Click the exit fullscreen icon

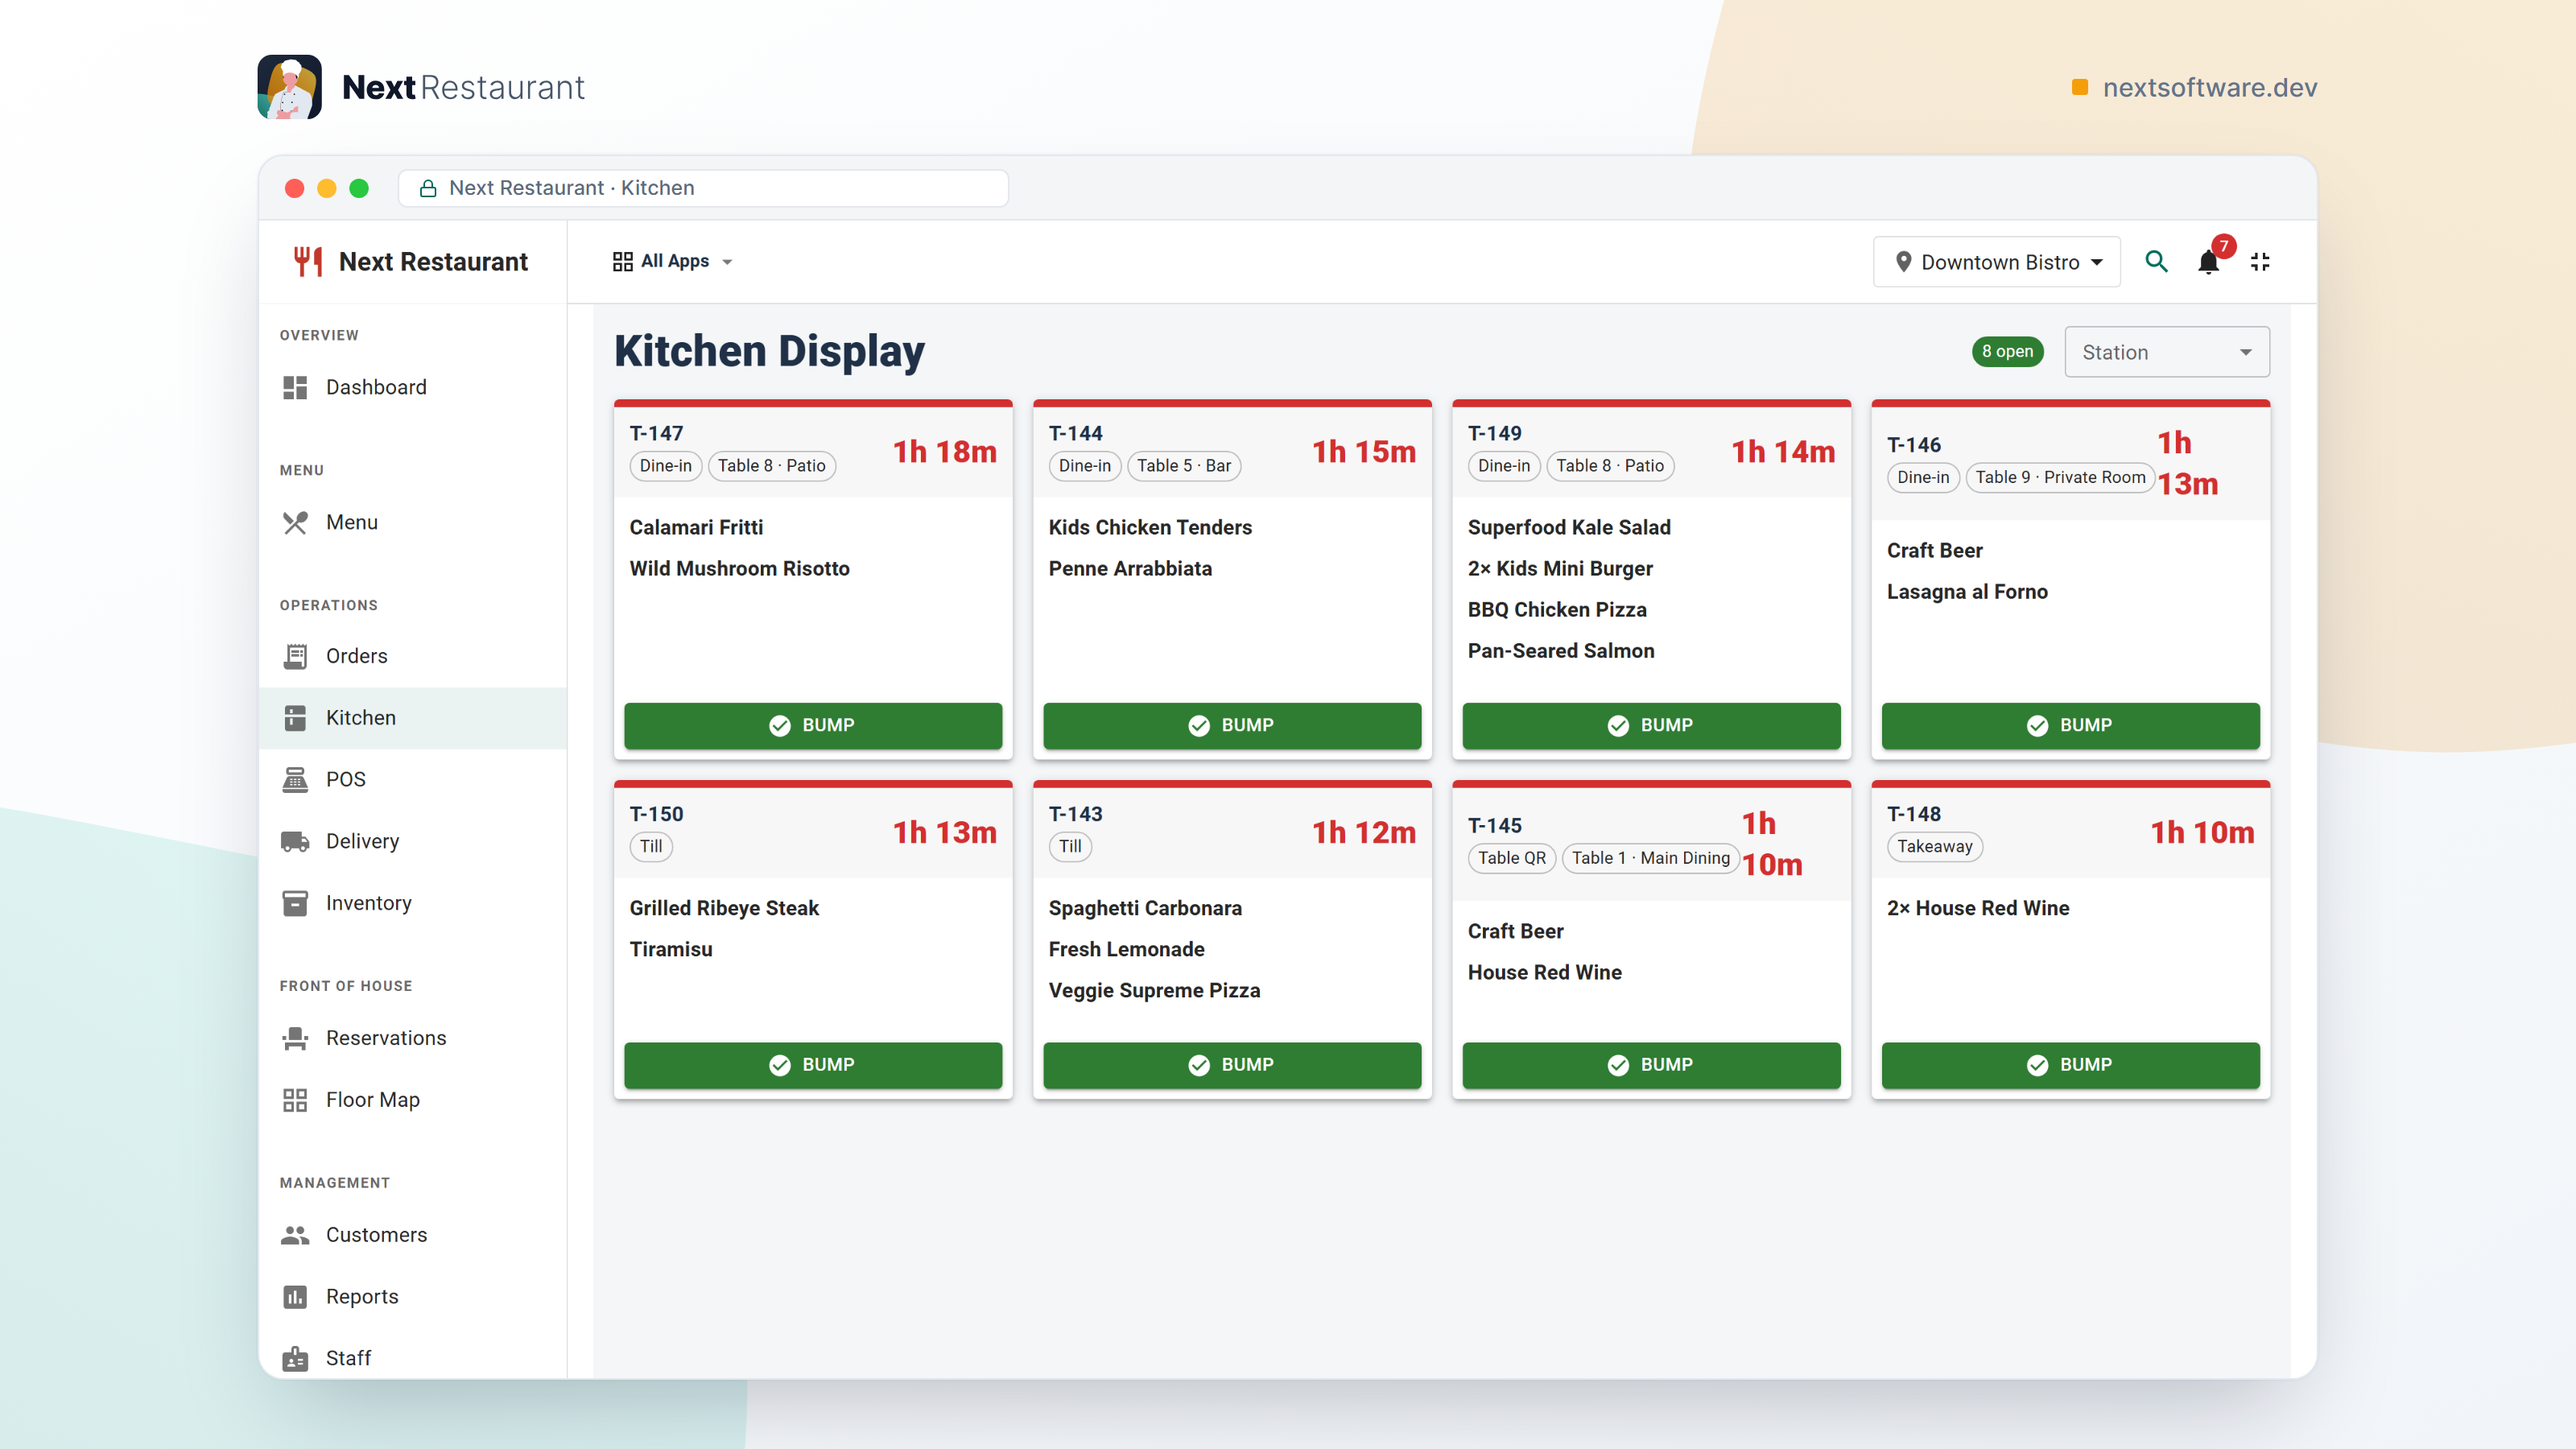(x=2260, y=262)
